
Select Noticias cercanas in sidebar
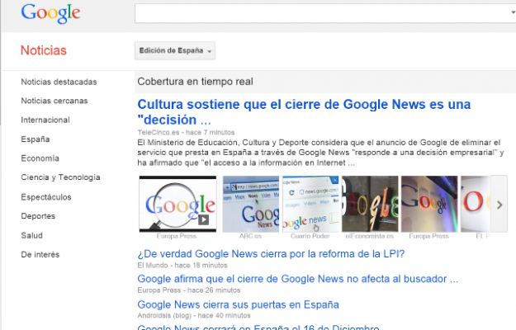pyautogui.click(x=54, y=101)
